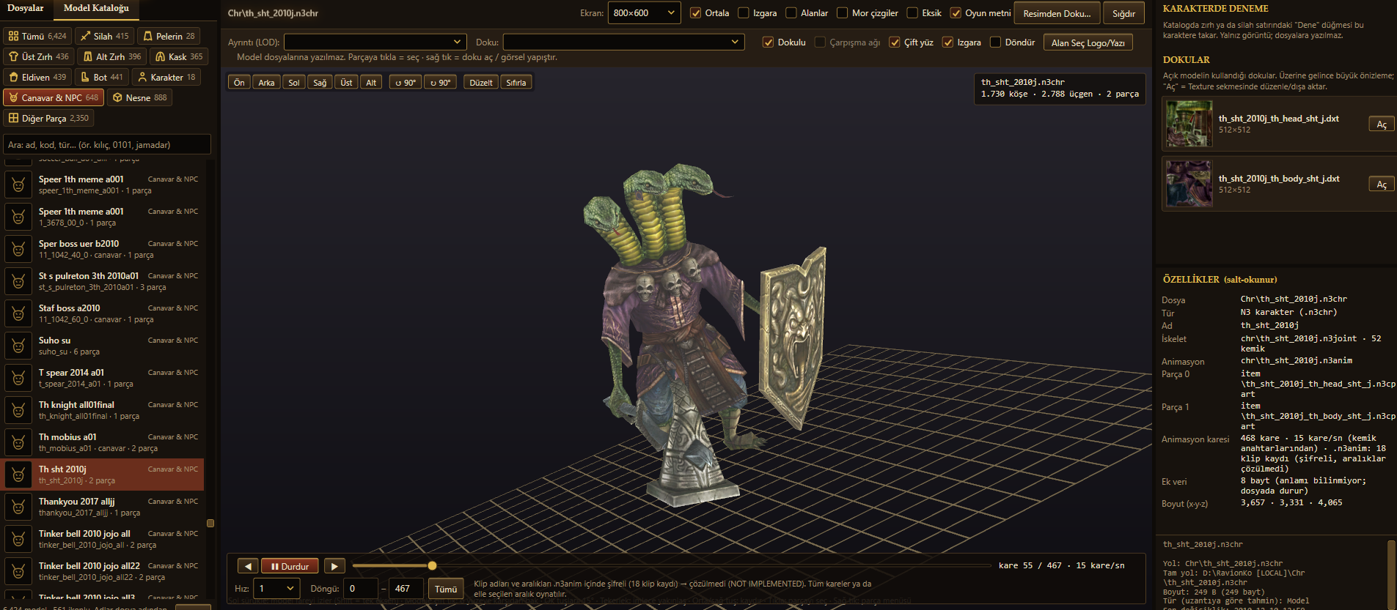Step back one animation frame
1397x610 pixels.
tap(248, 566)
